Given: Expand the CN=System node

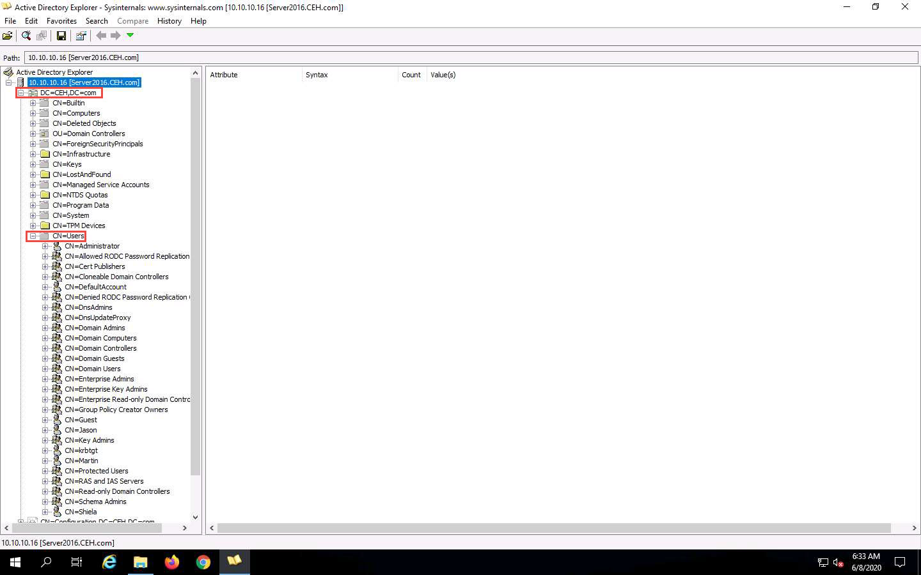Looking at the screenshot, I should (33, 215).
